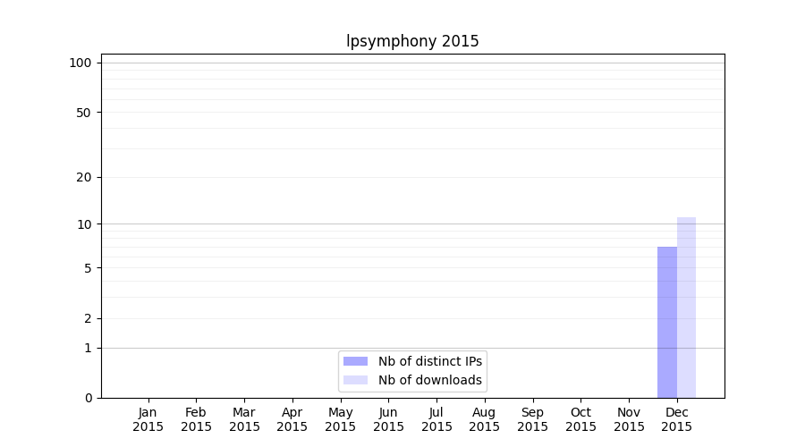Screen dimensions: 805x447
Task: Click the chart title lpsymphony 2015
Action: click(412, 41)
